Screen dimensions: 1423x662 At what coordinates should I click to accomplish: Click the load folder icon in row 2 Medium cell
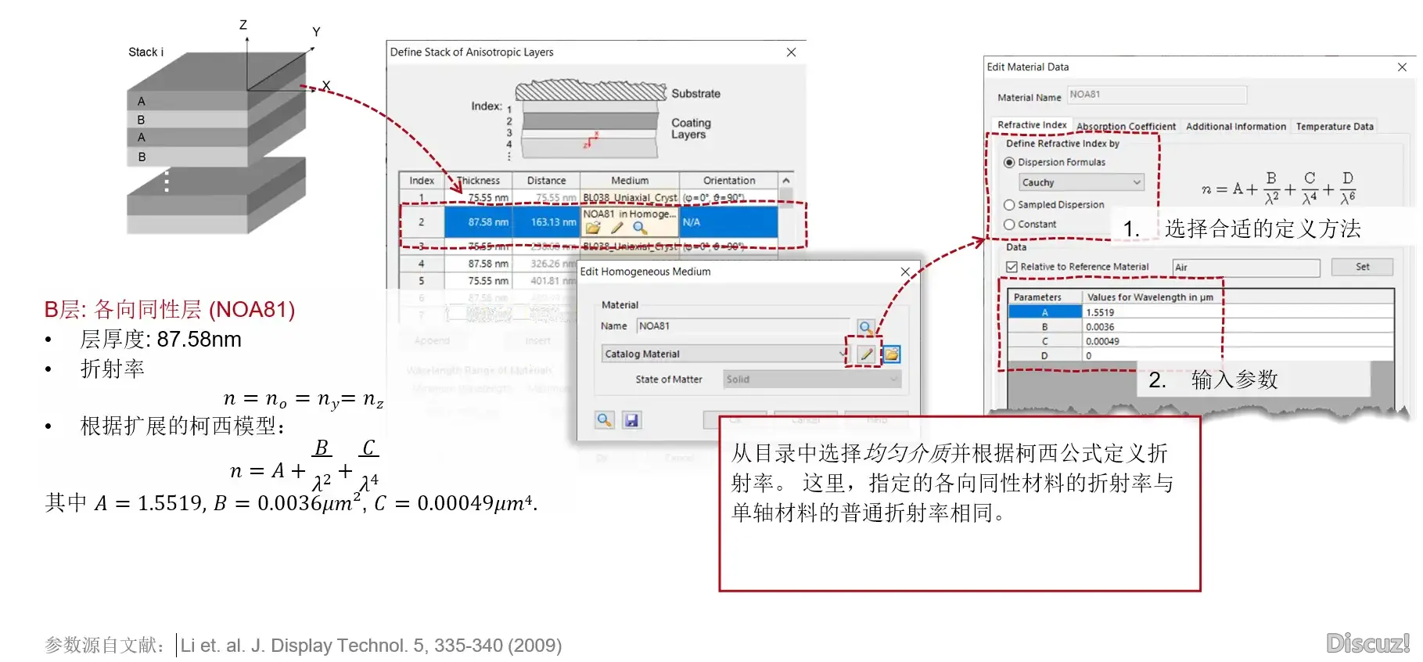coord(593,228)
